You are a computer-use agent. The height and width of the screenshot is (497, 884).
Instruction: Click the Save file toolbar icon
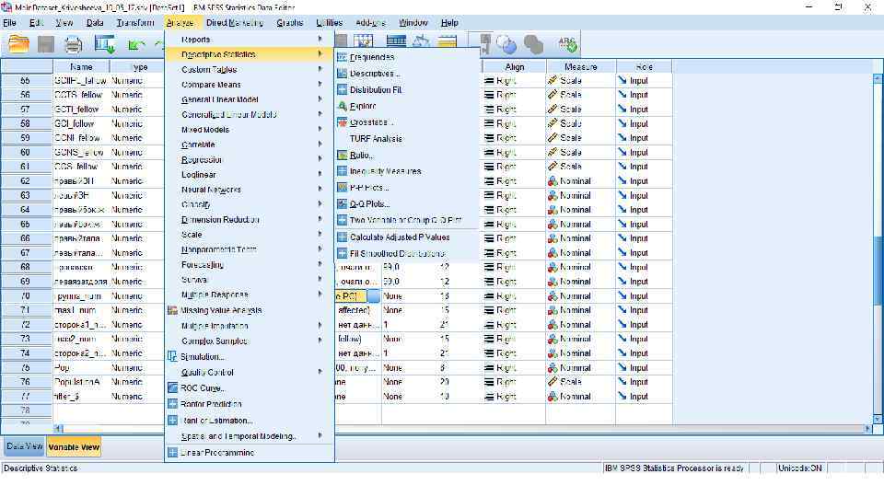pyautogui.click(x=46, y=44)
